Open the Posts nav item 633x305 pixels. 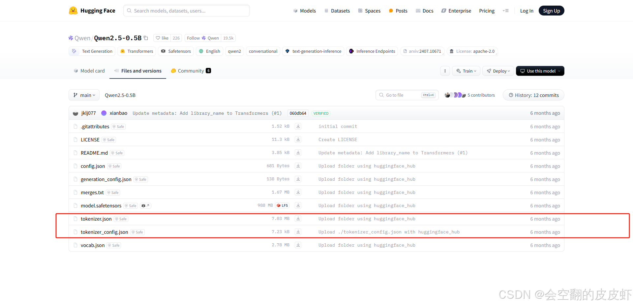398,11
